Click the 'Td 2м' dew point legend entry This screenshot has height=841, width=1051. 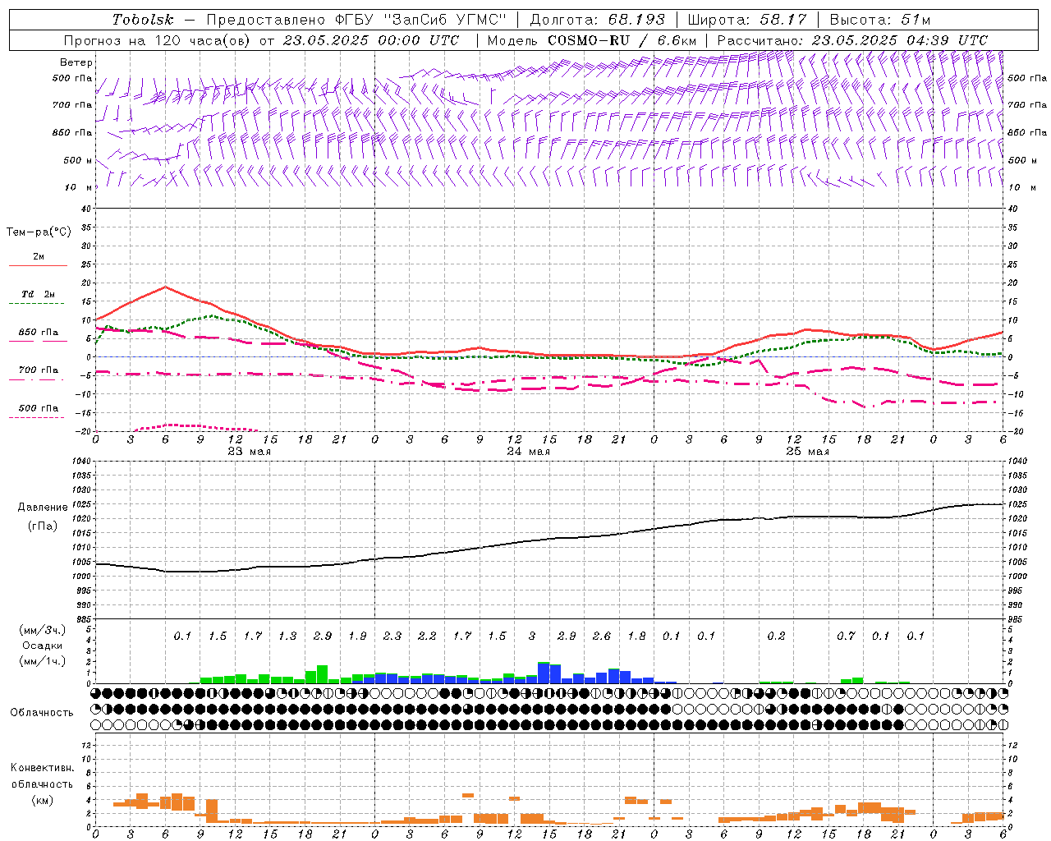pos(39,294)
